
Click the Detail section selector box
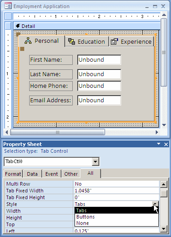[8, 26]
